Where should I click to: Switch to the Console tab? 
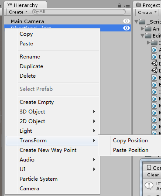pyautogui.click(x=154, y=168)
